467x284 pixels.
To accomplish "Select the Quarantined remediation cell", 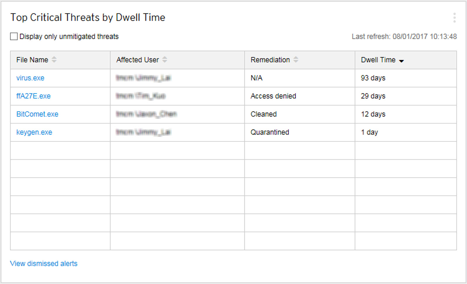I will [x=270, y=132].
